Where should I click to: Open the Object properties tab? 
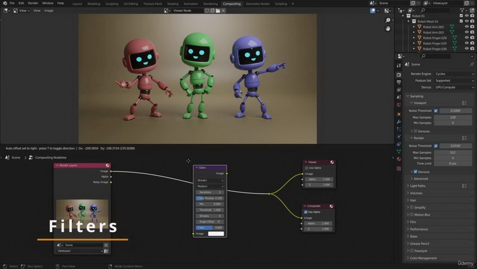click(399, 114)
